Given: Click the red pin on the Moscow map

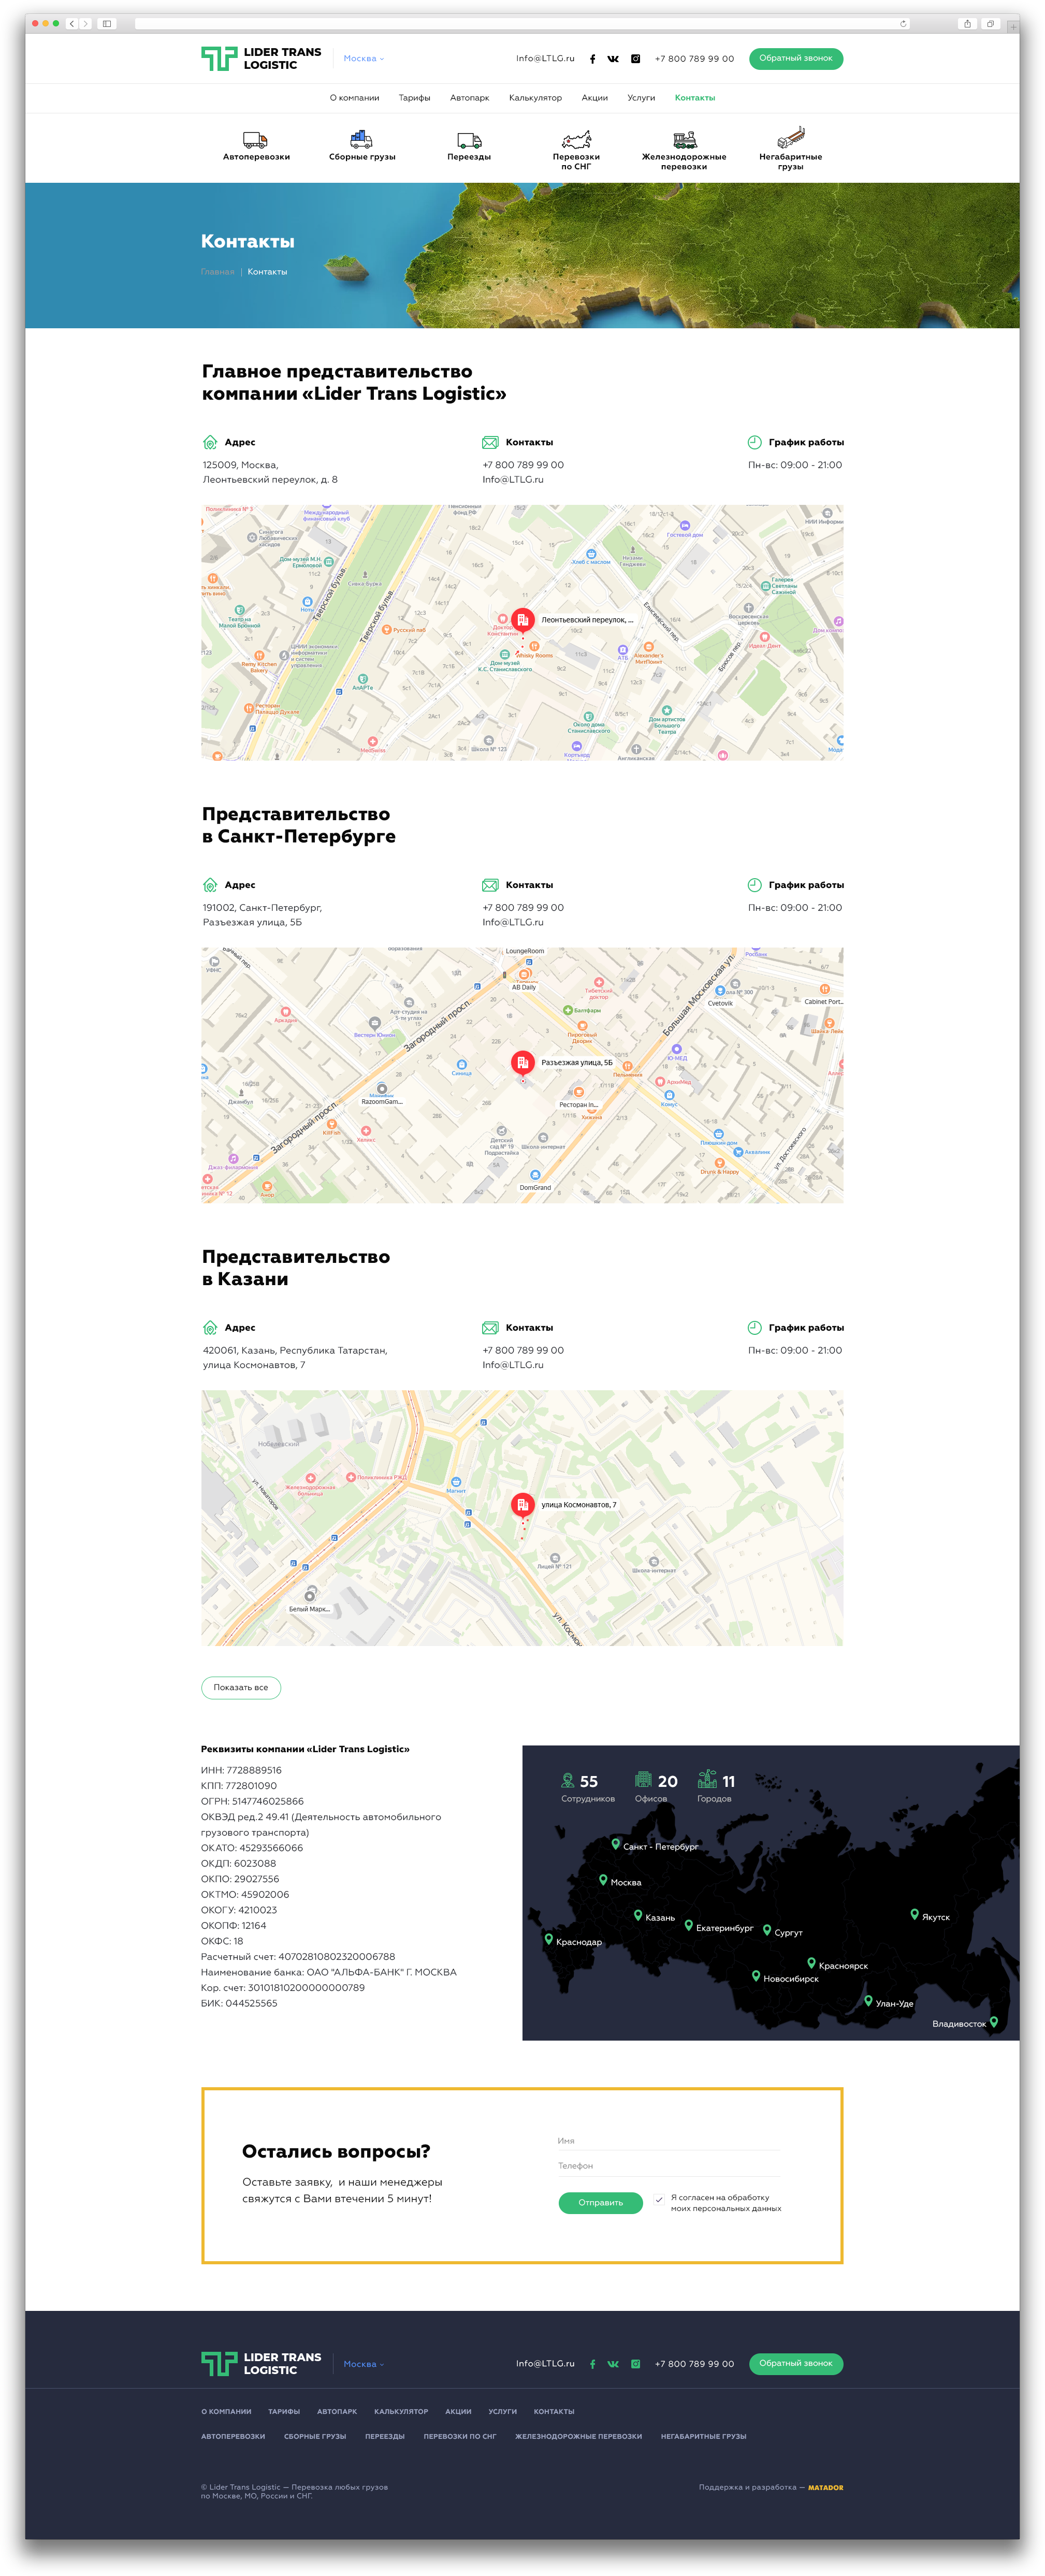Looking at the screenshot, I should tap(522, 620).
